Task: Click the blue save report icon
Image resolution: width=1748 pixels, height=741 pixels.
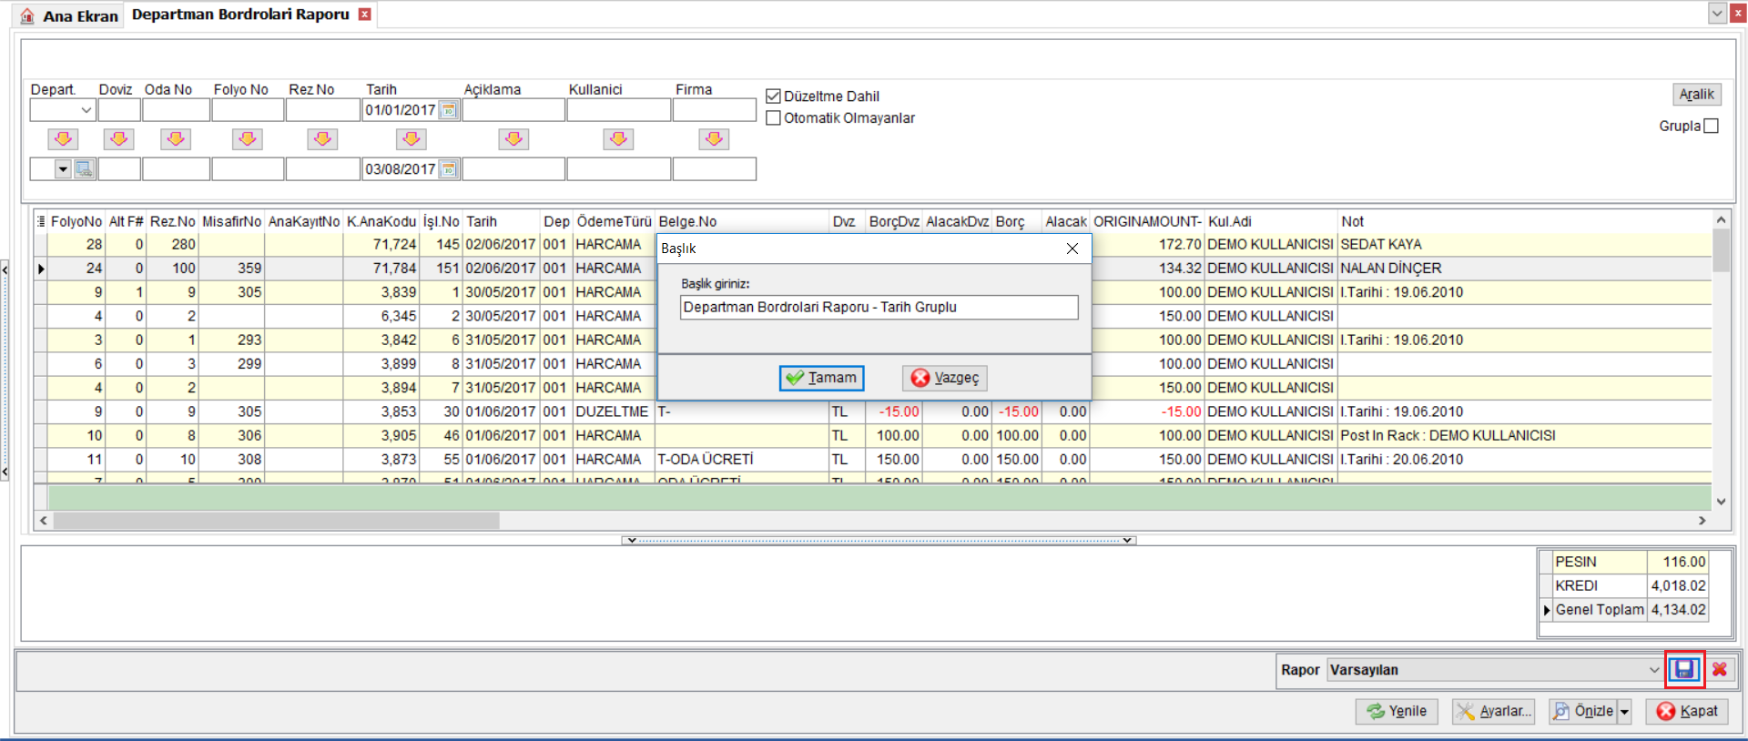Action: [1684, 670]
